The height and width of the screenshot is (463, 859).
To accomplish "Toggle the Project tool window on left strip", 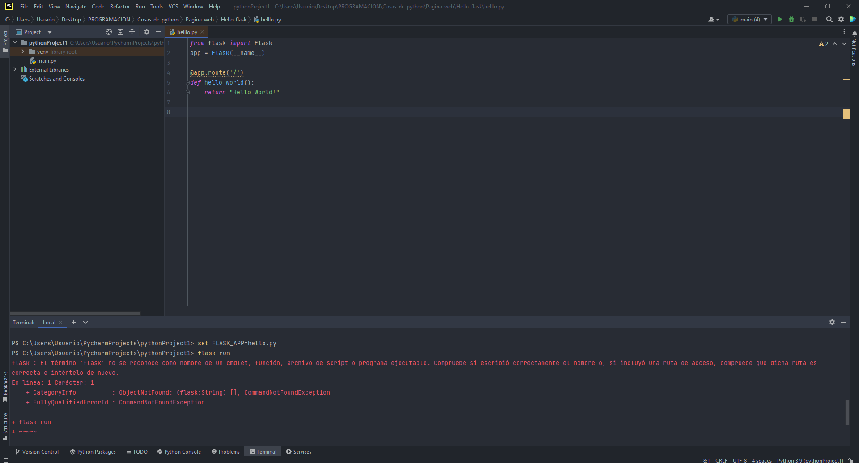I will [x=5, y=42].
